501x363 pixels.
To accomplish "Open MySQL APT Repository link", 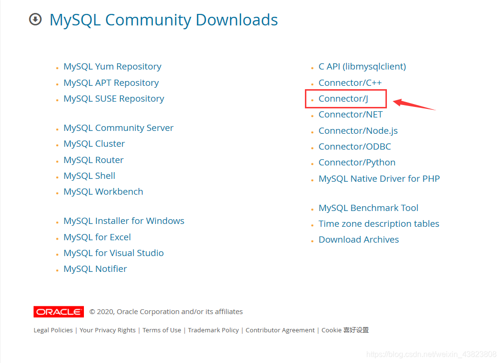I will [111, 83].
